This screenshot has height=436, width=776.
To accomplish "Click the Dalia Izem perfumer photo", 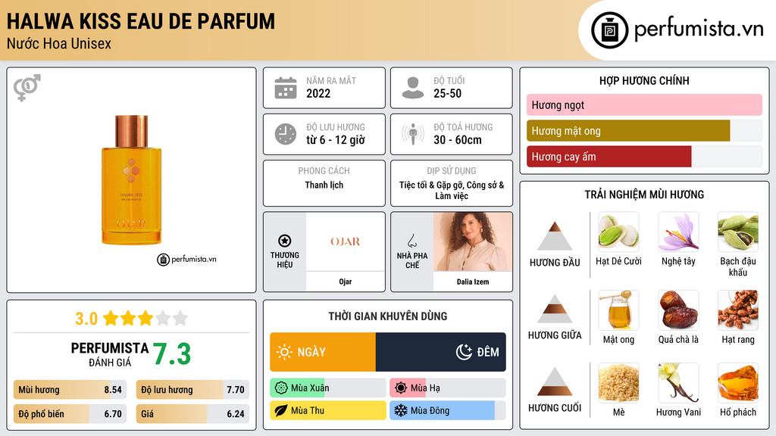I will 473,241.
